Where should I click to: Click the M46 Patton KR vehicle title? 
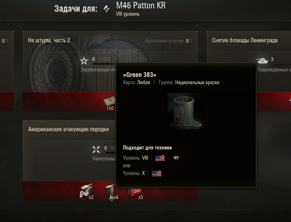tap(141, 5)
